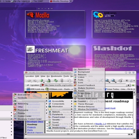Screen dimensions: 139x139
Task: Expand the WebBrowsing submenu
Action: 60,128
